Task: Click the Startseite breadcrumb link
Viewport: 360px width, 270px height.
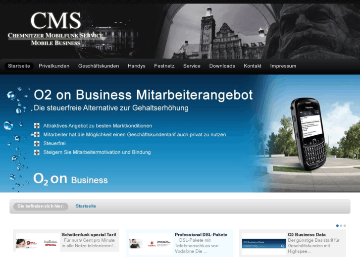Action: click(86, 206)
